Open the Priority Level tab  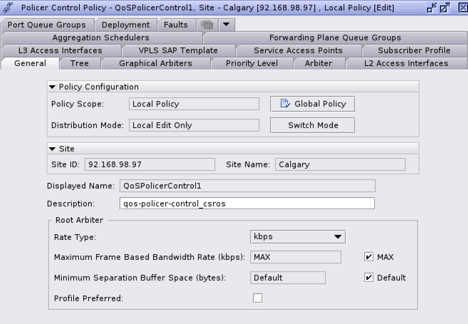tap(252, 63)
